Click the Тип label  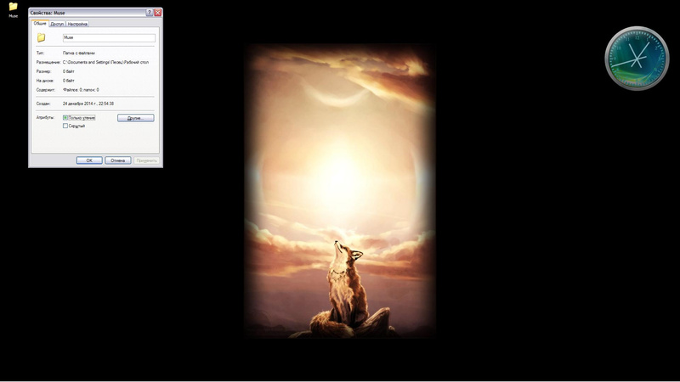[x=40, y=53]
